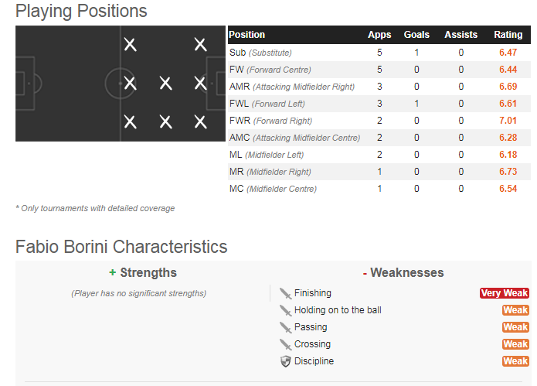
Task: Click the Position column header
Action: pos(246,35)
